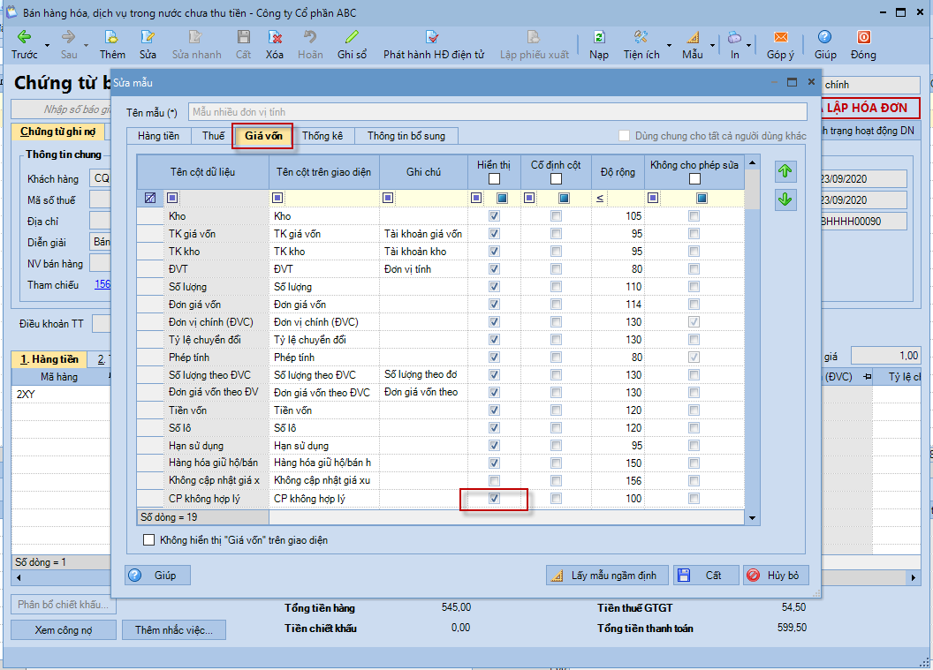Expand Mẫu dropdown arrow
Viewport: 933px width, 670px height.
click(x=712, y=45)
